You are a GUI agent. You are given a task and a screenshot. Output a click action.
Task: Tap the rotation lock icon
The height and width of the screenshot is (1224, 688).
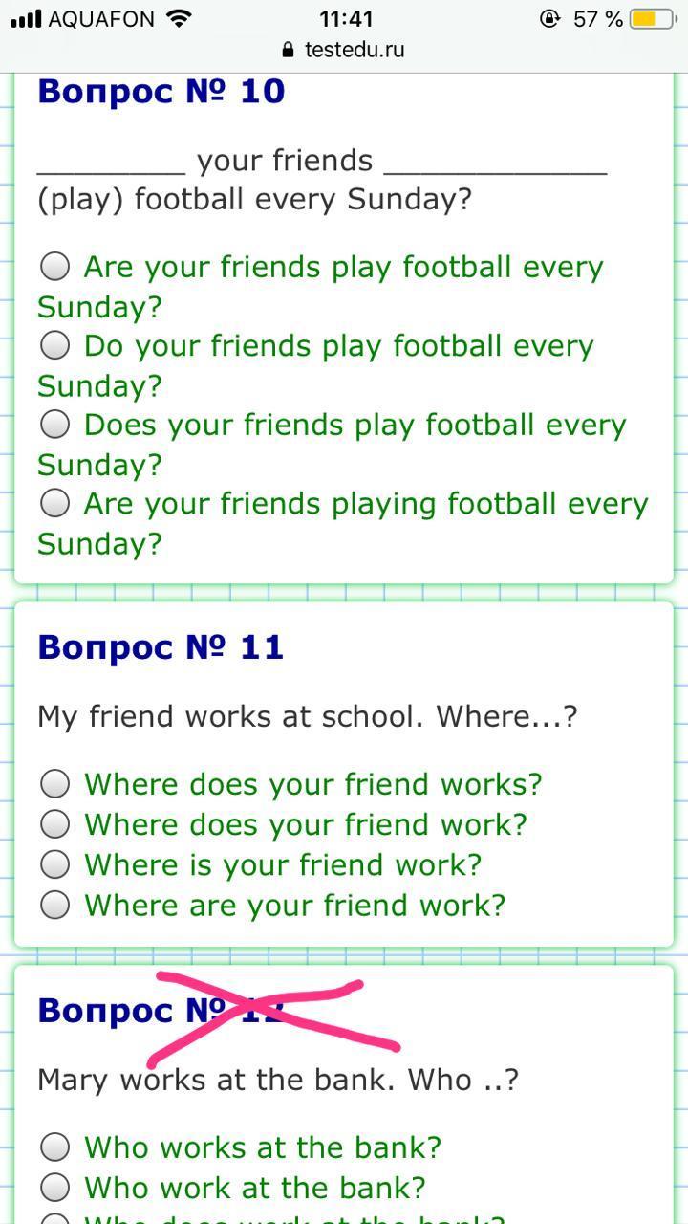(x=549, y=18)
